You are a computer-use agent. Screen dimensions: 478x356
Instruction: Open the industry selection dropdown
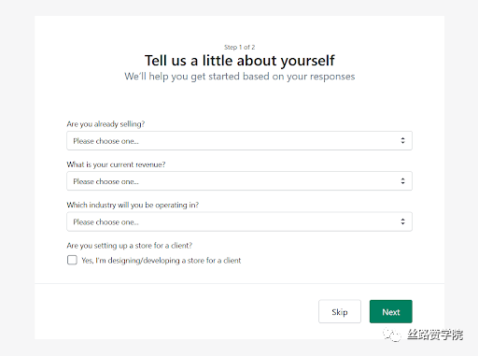(x=239, y=221)
